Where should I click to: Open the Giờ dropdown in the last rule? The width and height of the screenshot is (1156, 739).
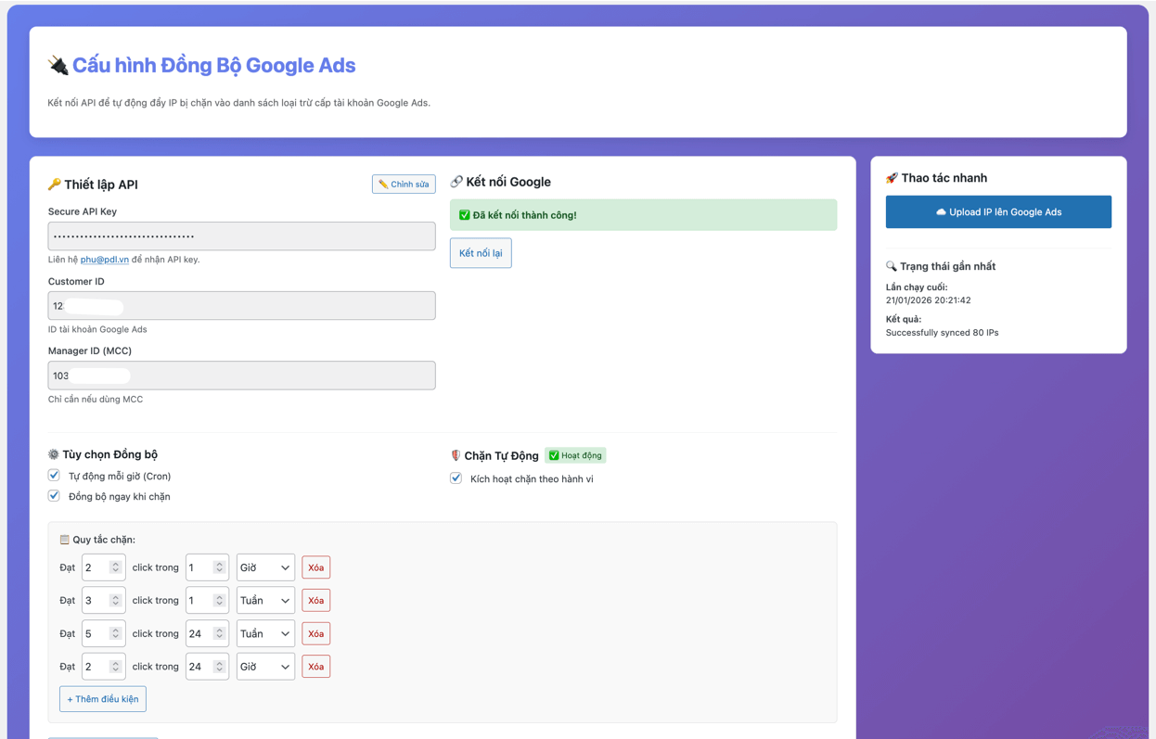tap(265, 667)
